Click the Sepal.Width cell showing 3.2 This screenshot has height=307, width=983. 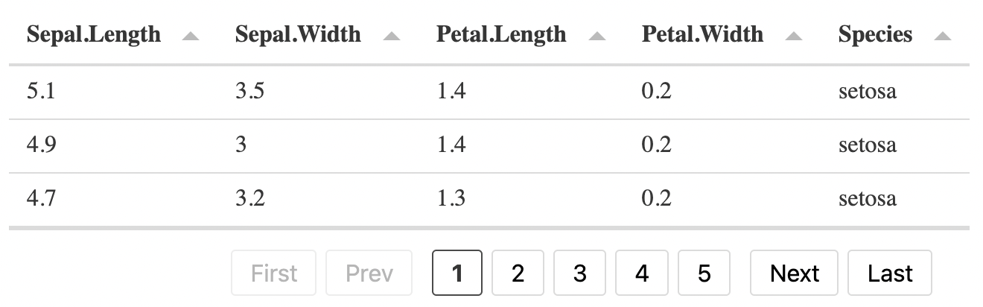tap(249, 199)
